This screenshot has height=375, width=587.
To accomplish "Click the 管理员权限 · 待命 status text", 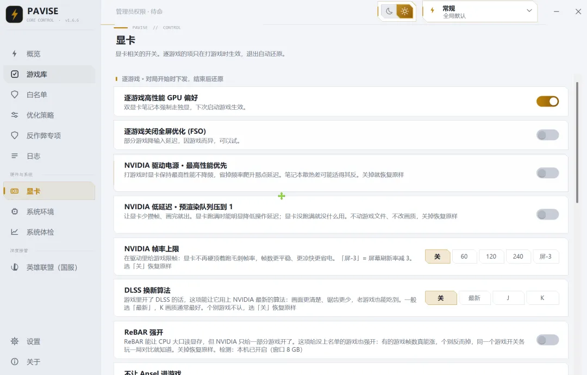I will pos(139,11).
